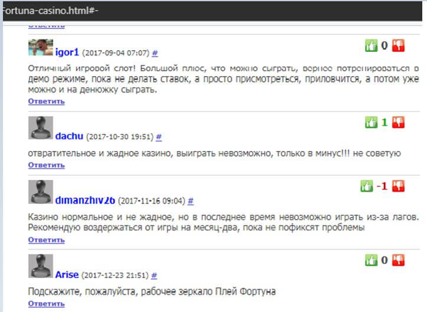Screen dimensions: 427x312
Task: Open dachu's user profile link
Action: click(70, 136)
